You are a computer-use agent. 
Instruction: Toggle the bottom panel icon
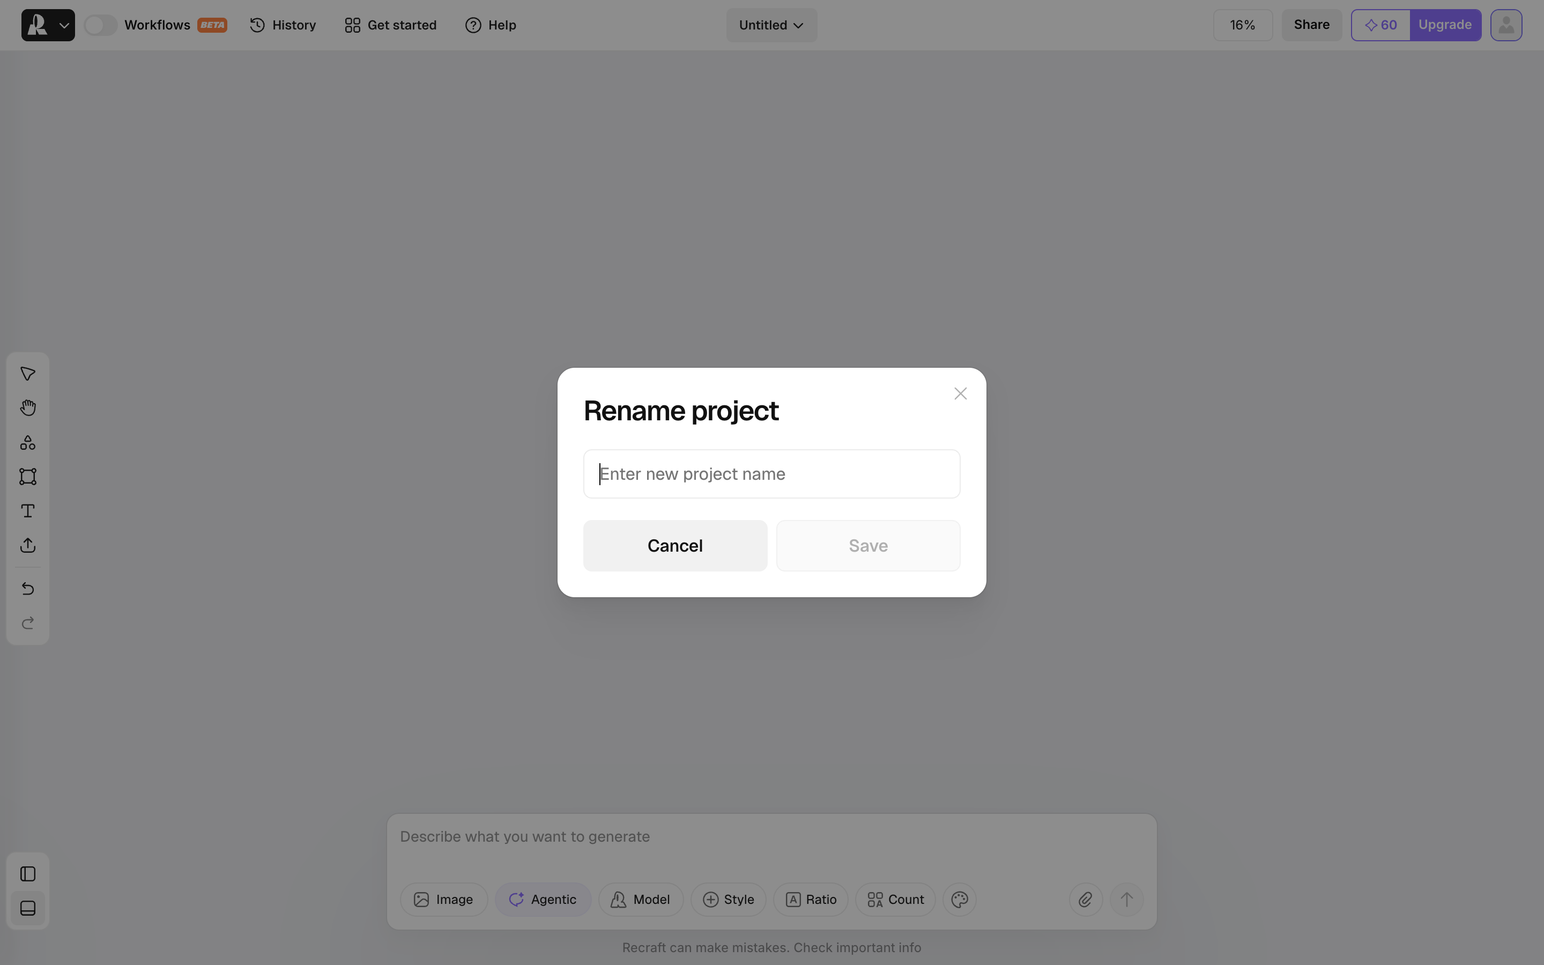[27, 908]
